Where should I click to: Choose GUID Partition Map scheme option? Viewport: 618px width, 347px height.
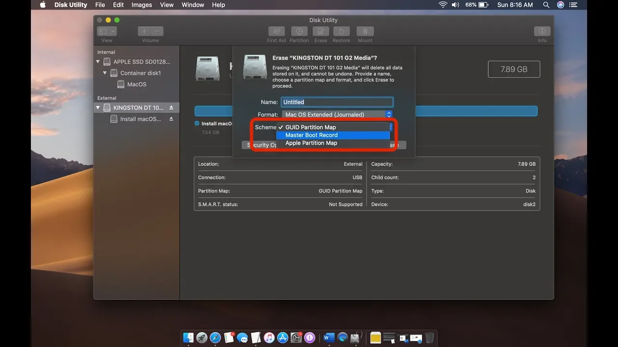pos(333,127)
